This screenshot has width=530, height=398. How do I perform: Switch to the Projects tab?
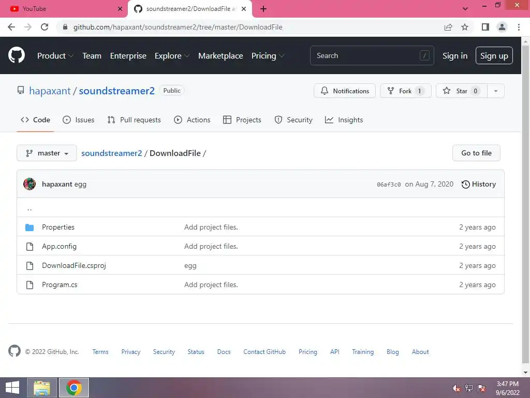242,120
